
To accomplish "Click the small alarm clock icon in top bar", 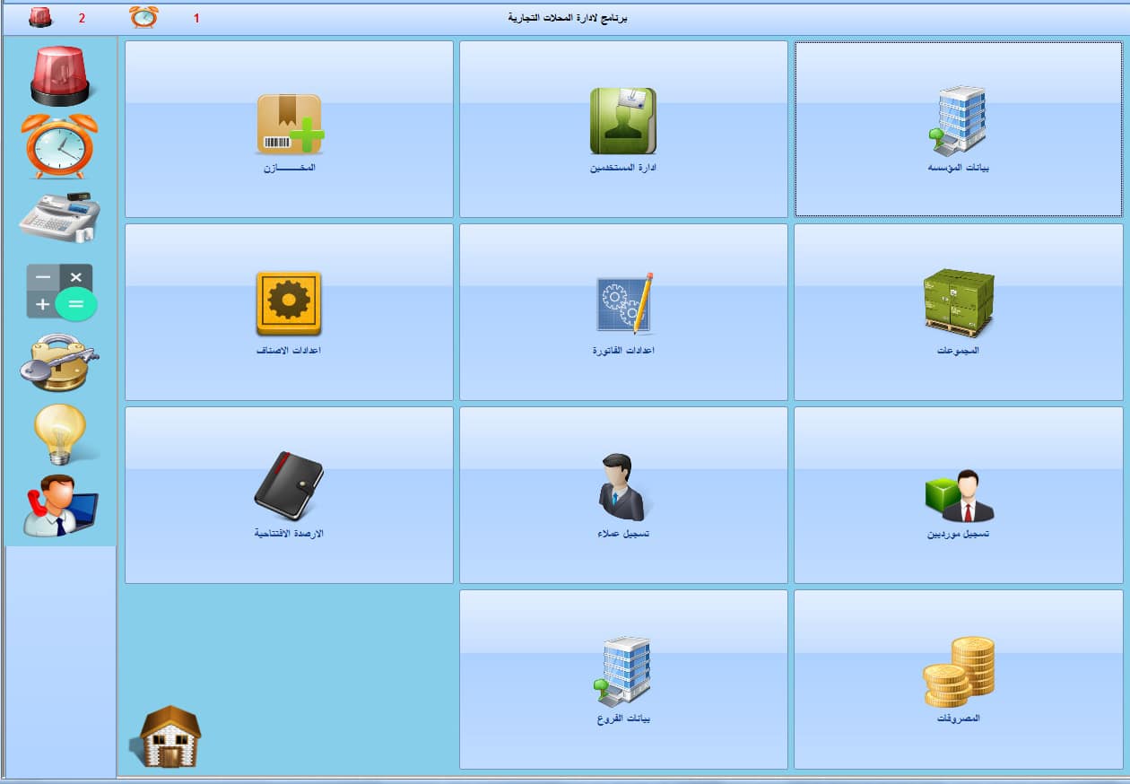I will point(143,17).
